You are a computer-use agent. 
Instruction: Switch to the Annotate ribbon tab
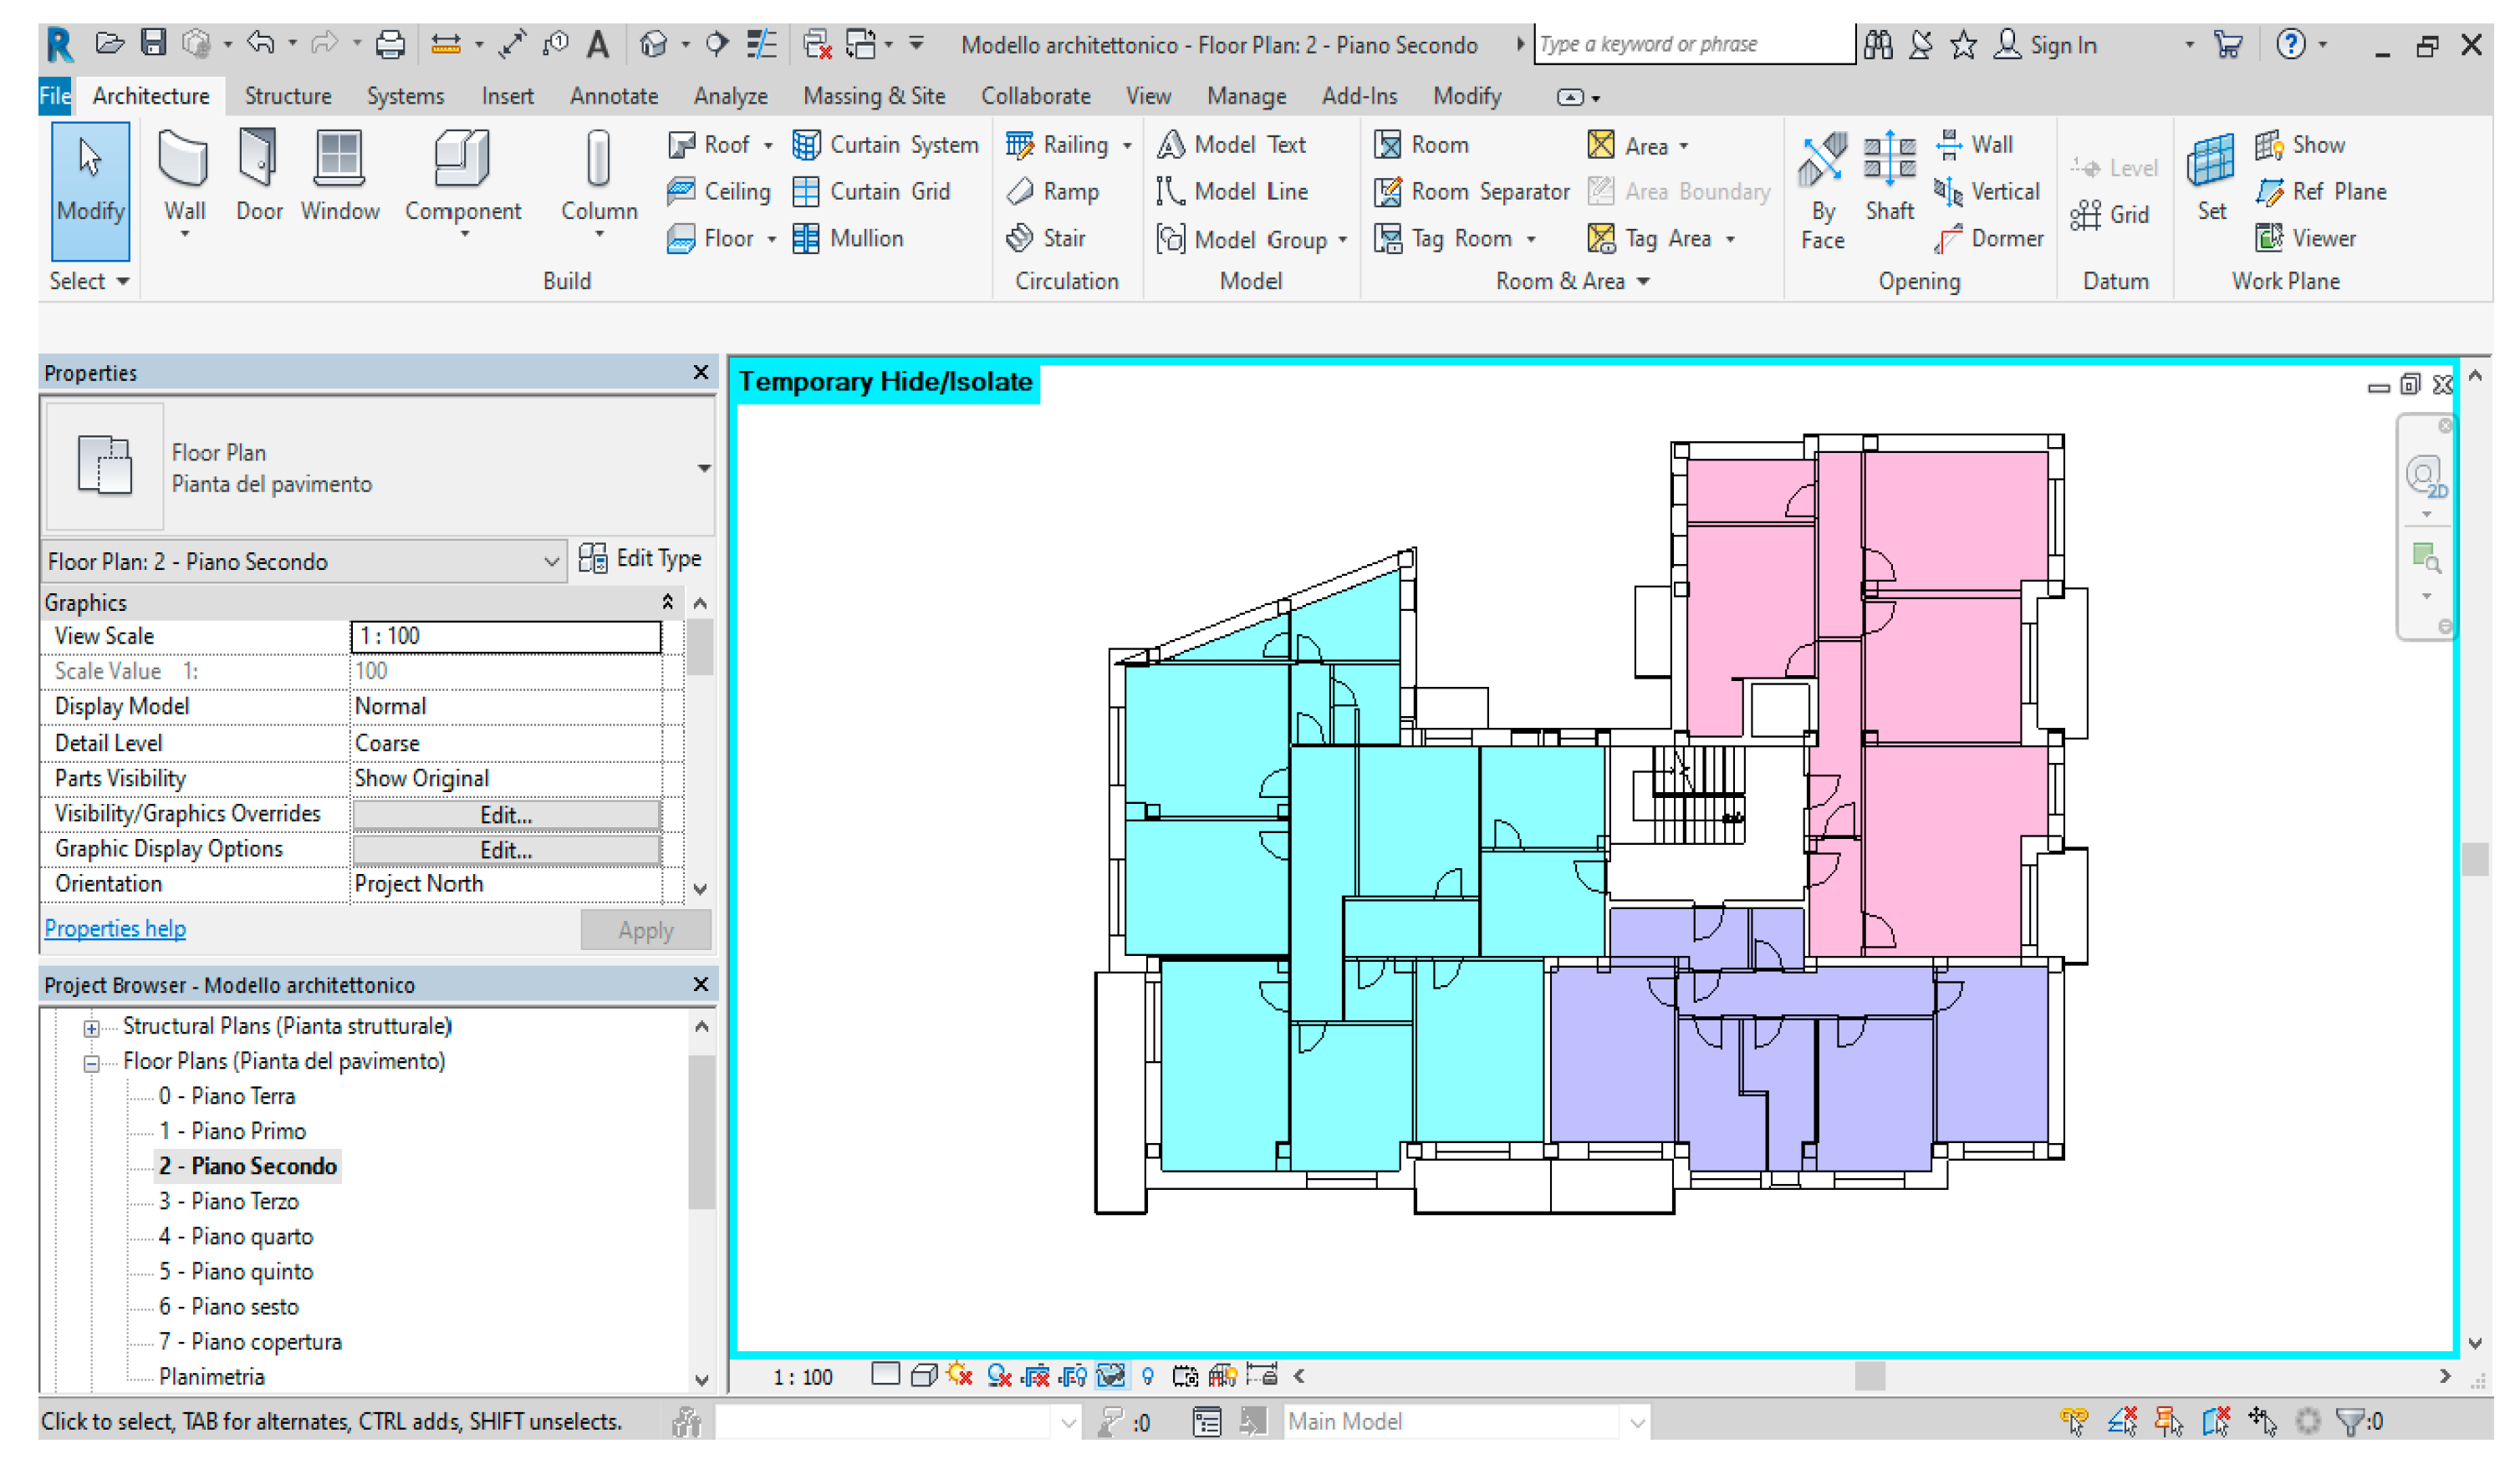[x=613, y=96]
